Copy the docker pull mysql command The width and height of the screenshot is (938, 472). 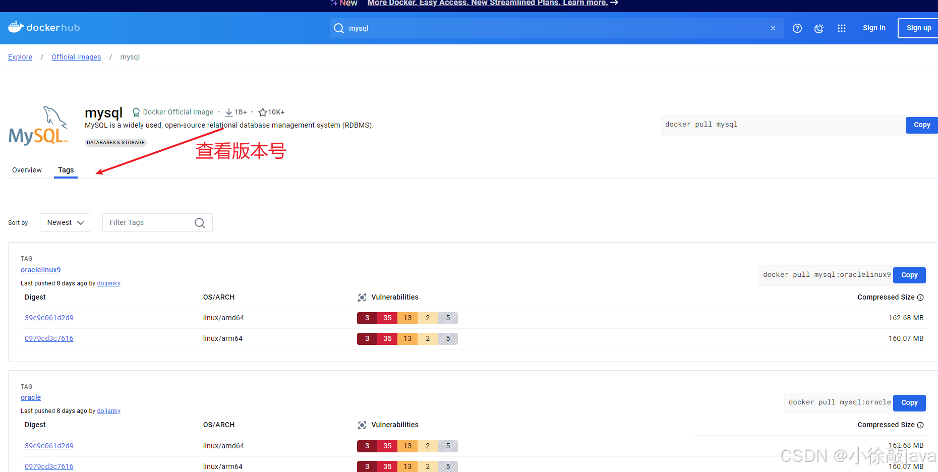(921, 125)
